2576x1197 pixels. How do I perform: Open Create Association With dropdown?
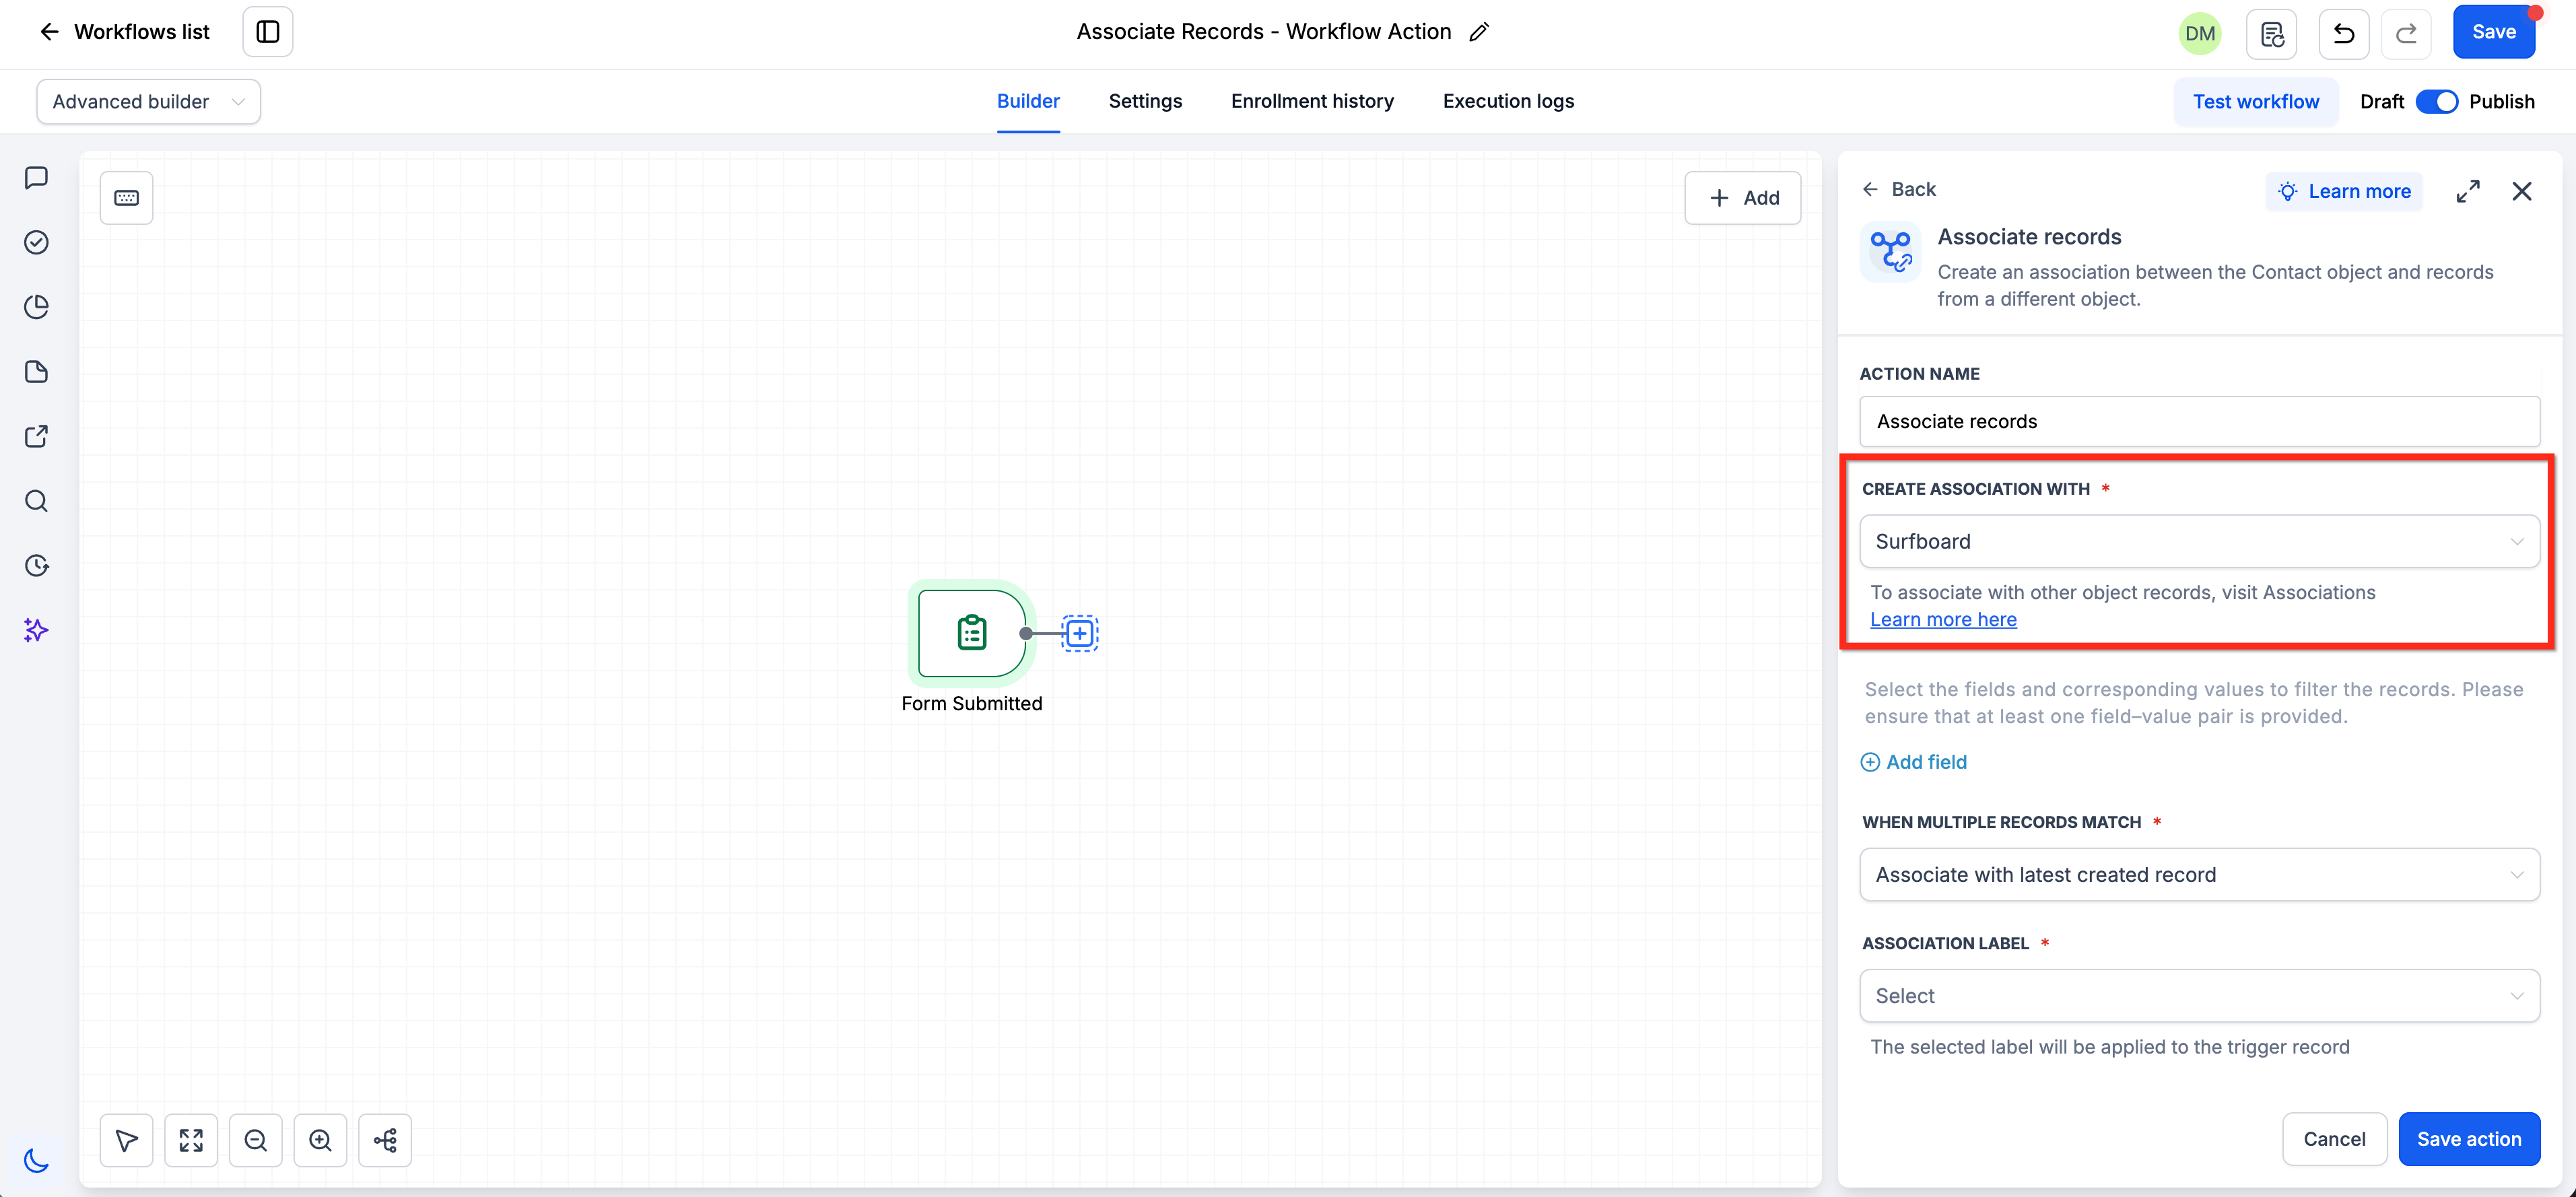click(2200, 541)
